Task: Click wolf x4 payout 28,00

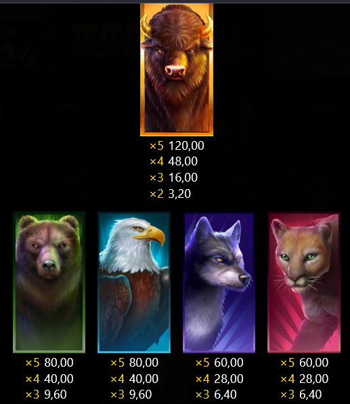Action: (219, 379)
